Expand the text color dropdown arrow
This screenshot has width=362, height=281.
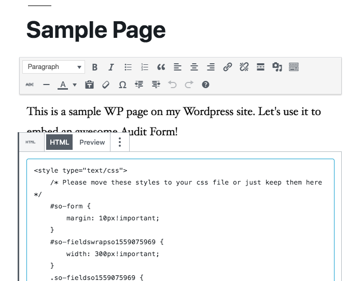(75, 85)
